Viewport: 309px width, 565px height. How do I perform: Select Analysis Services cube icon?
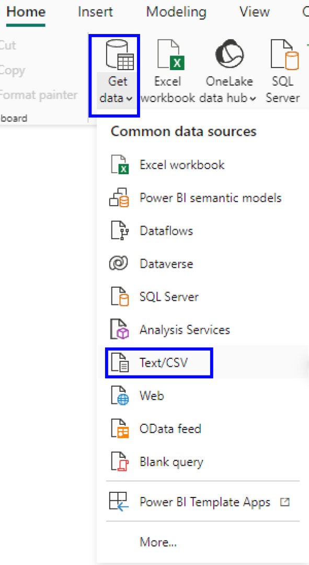(119, 330)
